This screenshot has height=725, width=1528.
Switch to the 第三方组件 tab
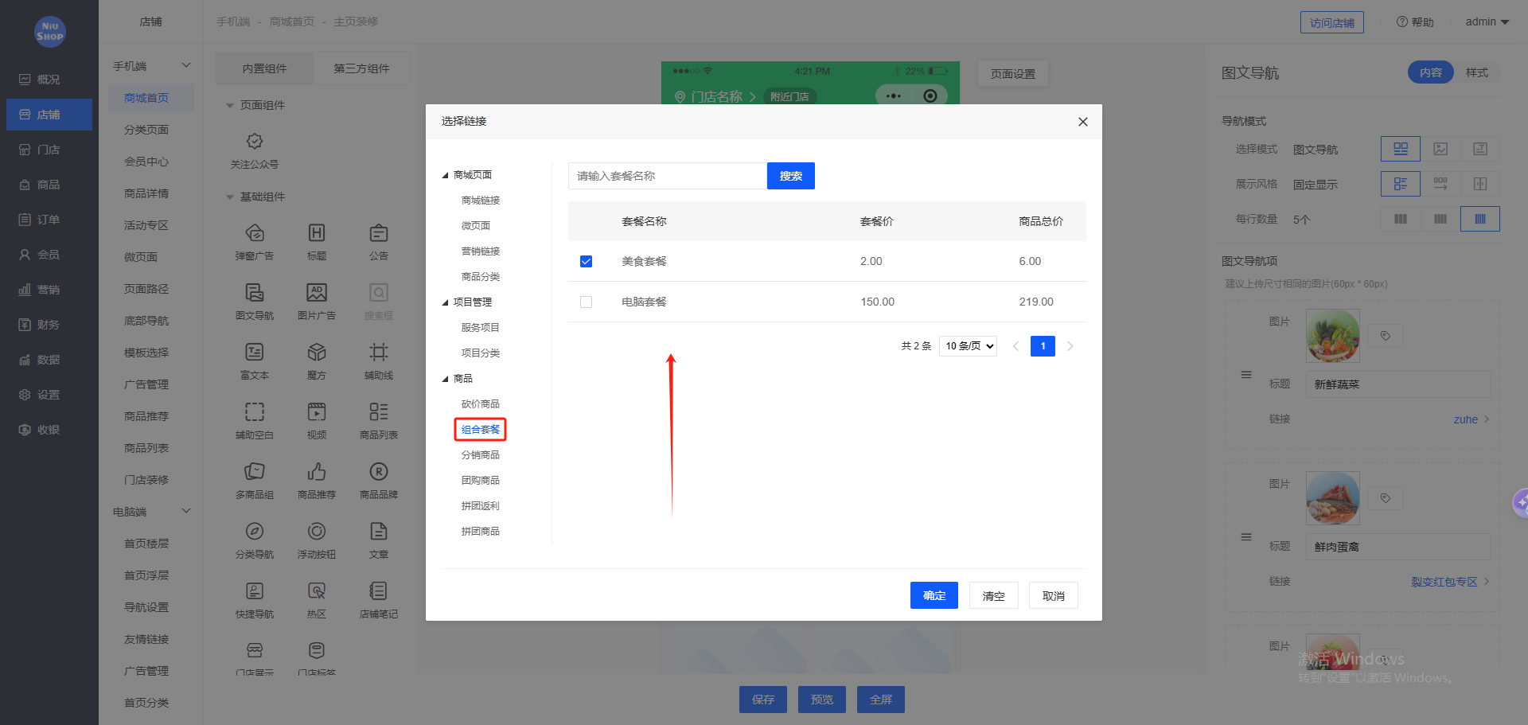click(361, 68)
